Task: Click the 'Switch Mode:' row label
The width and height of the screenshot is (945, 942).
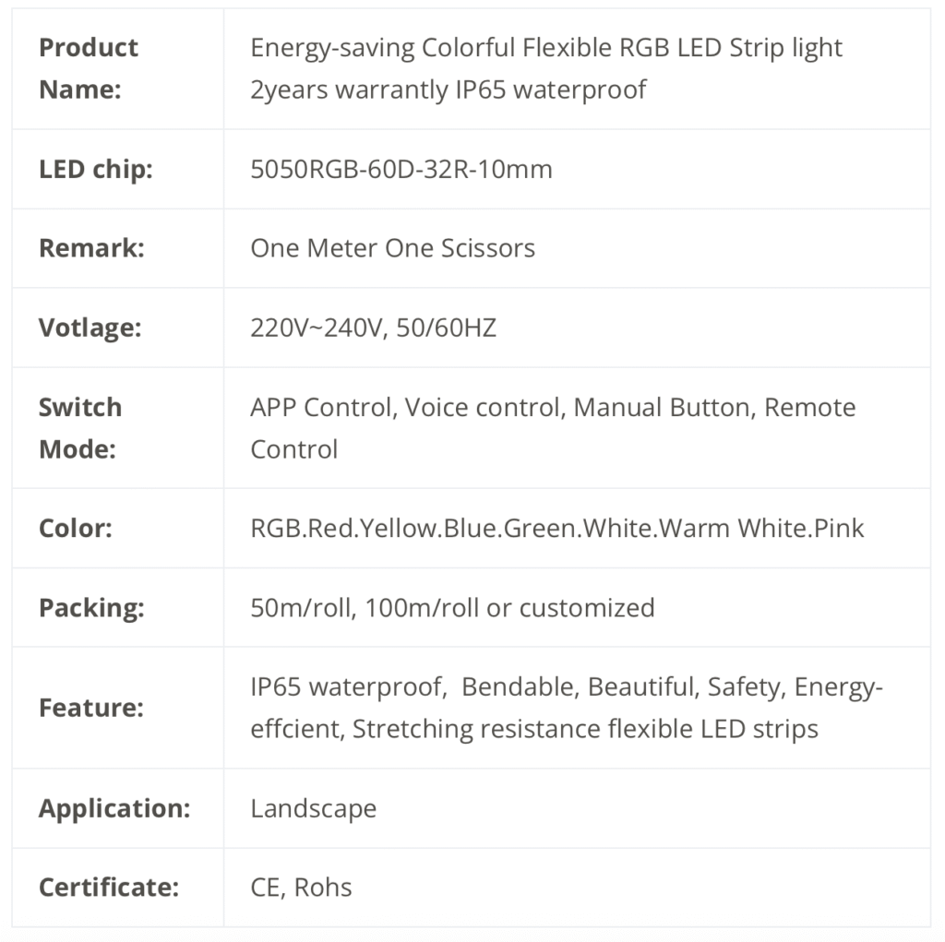Action: (80, 428)
